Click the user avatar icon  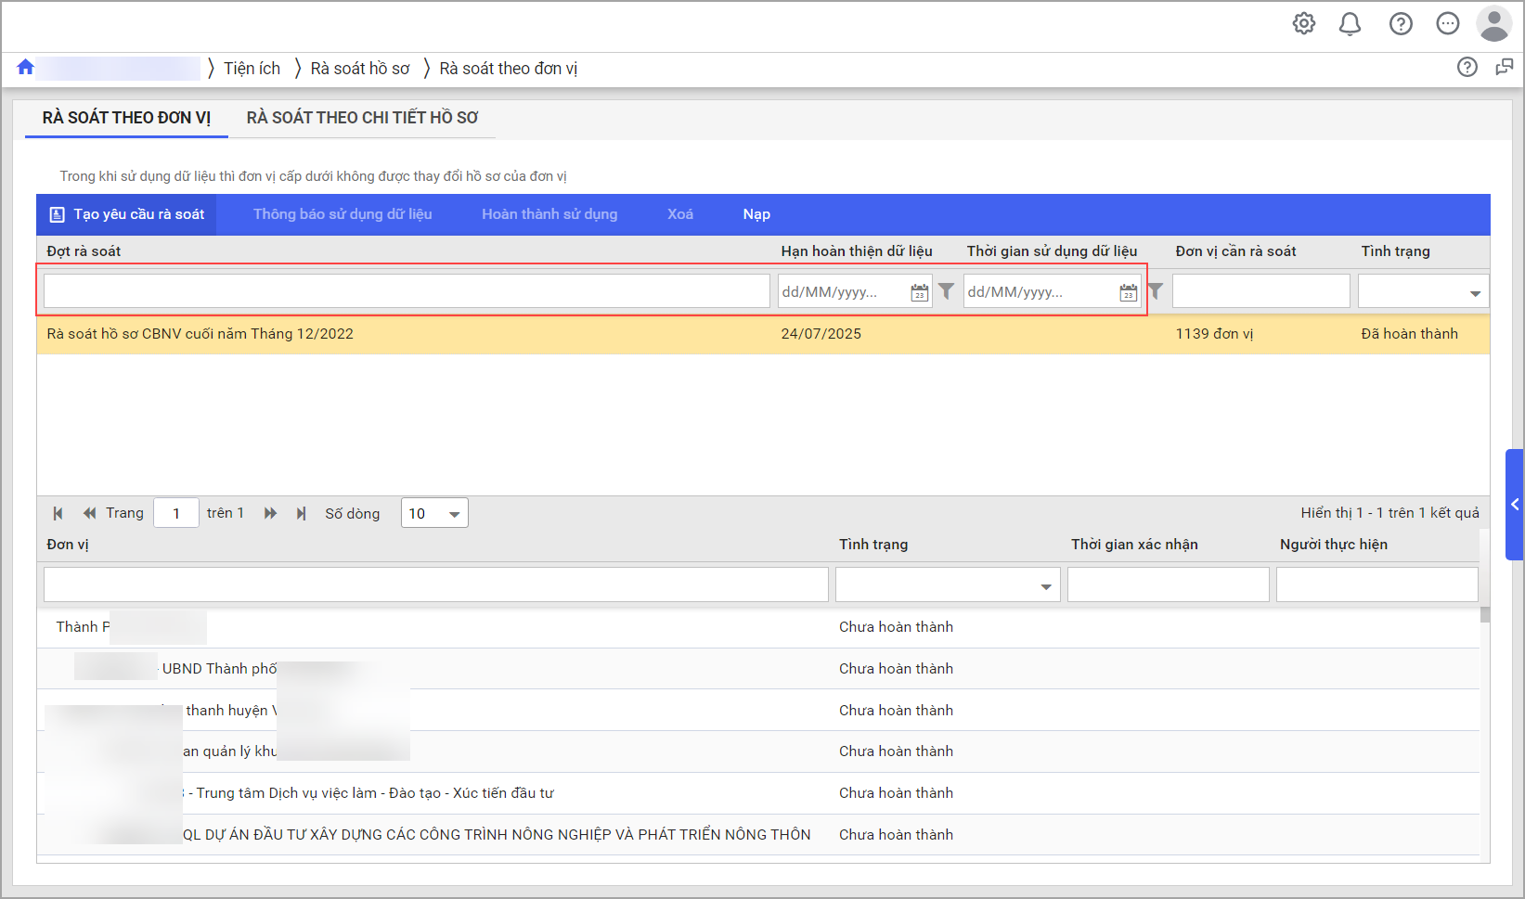tap(1493, 23)
